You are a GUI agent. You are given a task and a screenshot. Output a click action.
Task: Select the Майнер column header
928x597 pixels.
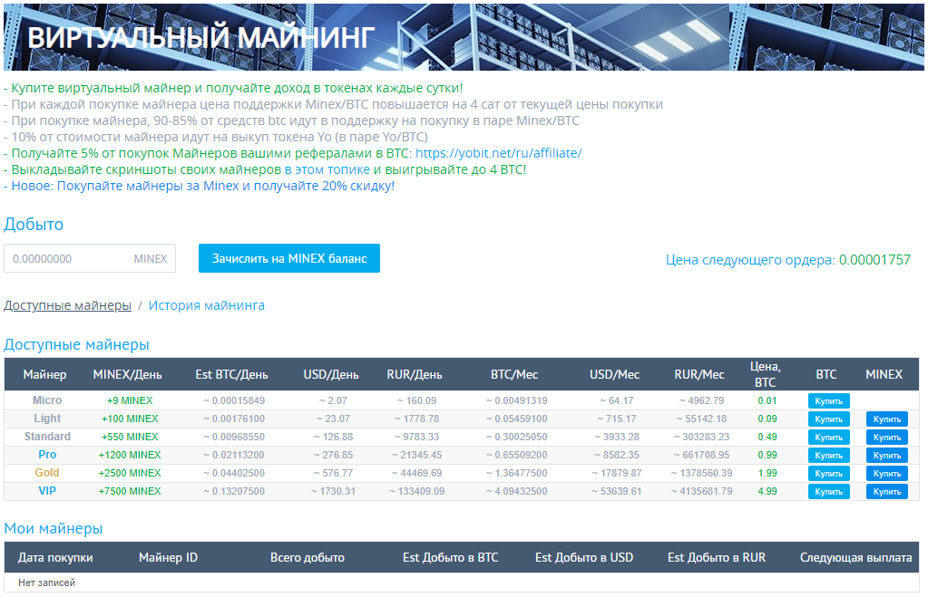click(x=46, y=374)
